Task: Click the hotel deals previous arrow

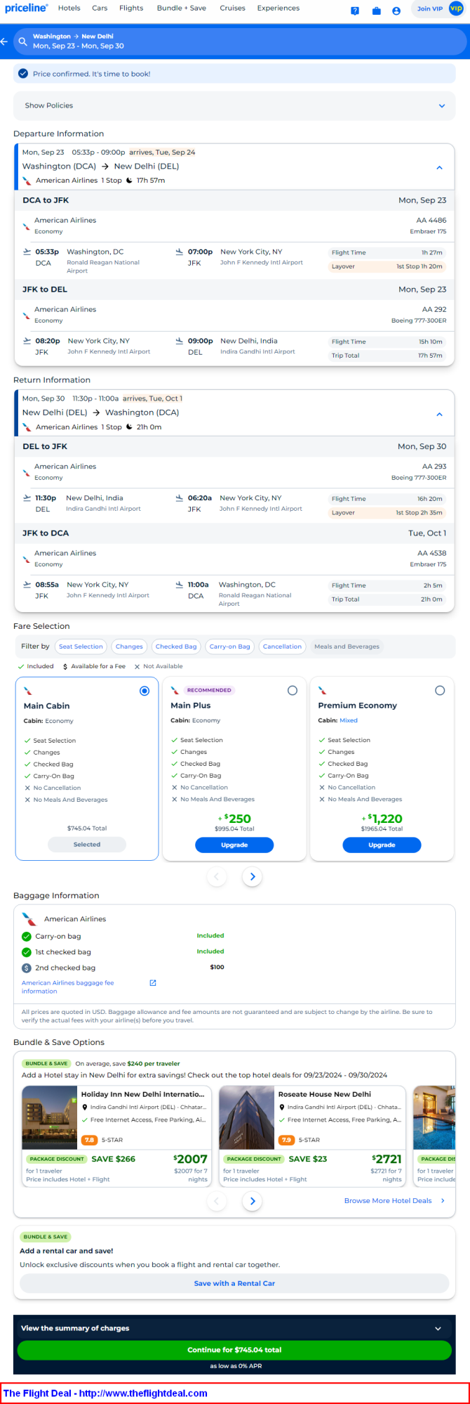Action: 217,1202
